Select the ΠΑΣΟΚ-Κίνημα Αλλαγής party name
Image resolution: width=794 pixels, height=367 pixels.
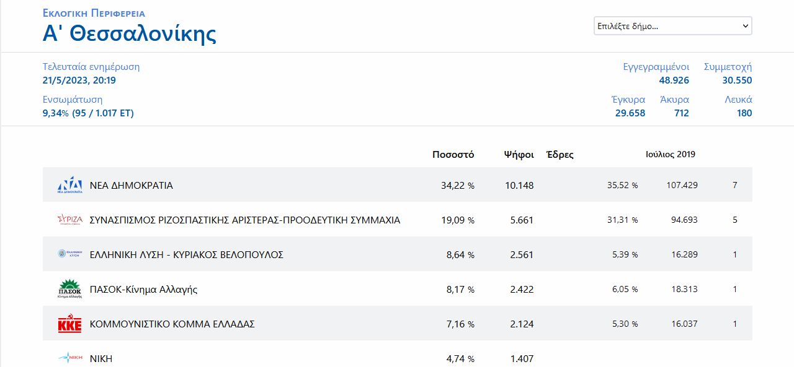[x=144, y=290]
